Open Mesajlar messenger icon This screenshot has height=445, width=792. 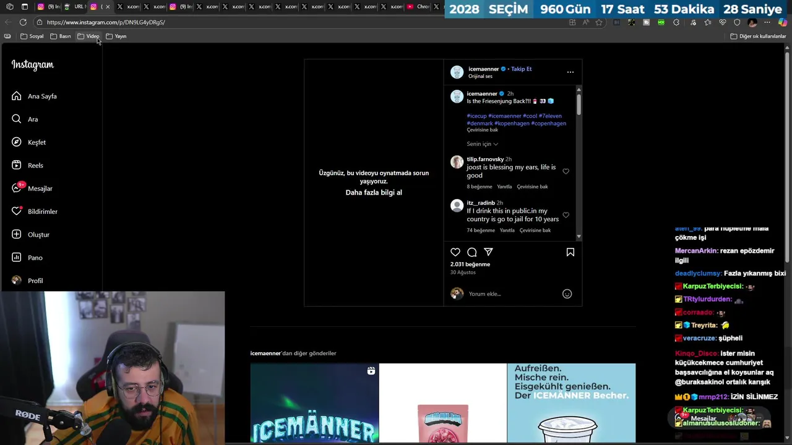coord(17,188)
